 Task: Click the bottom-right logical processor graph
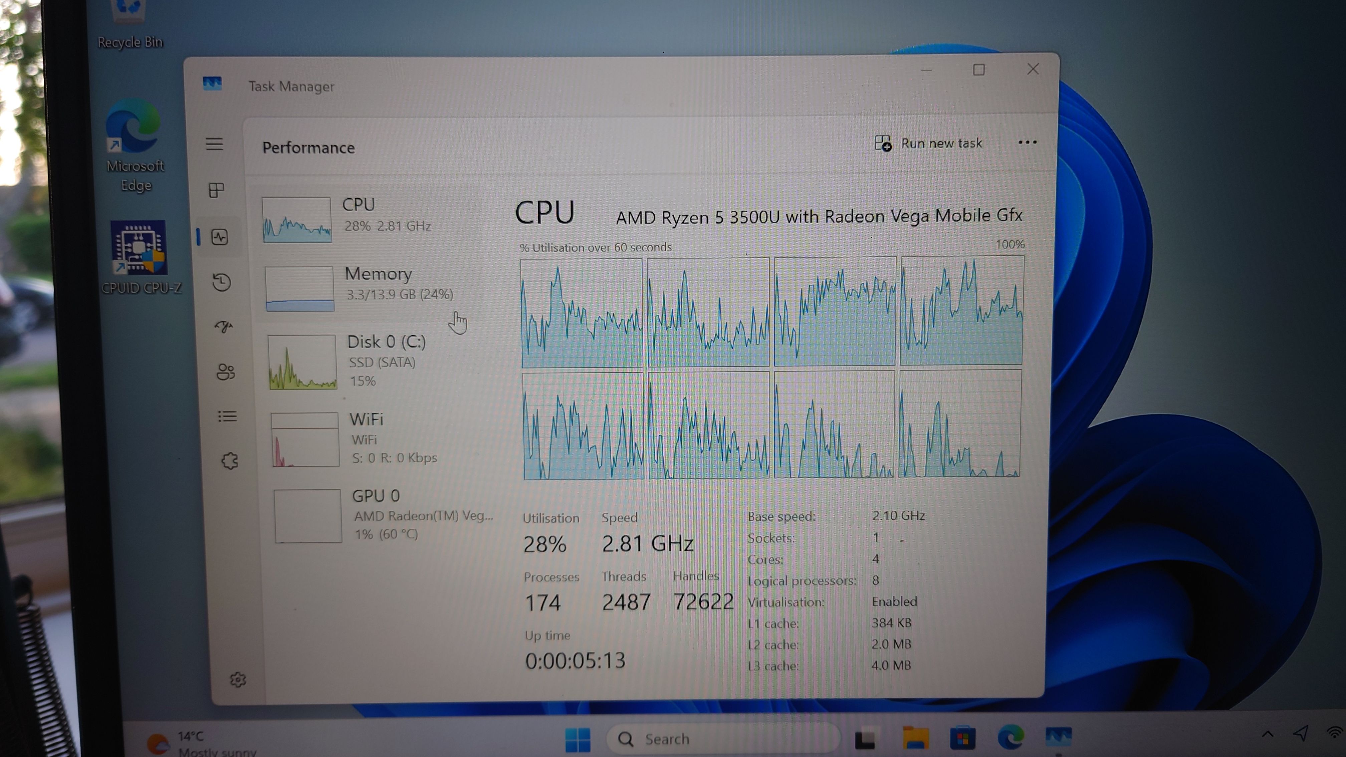tap(960, 423)
